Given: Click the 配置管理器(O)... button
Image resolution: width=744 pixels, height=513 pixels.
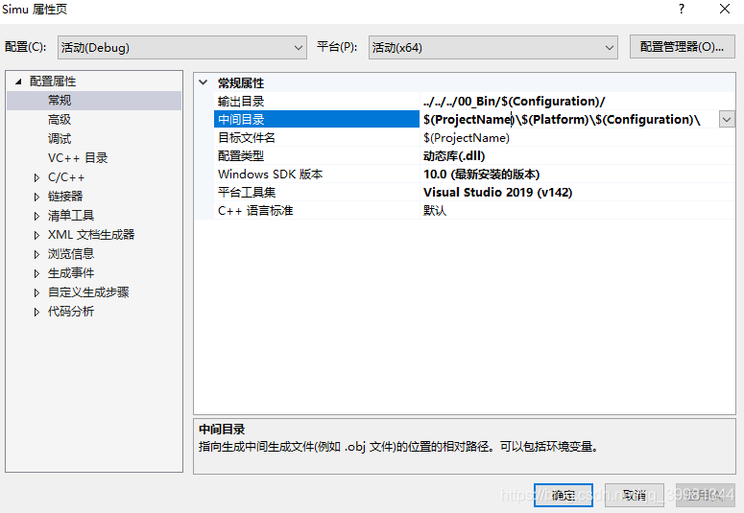Looking at the screenshot, I should pos(682,47).
